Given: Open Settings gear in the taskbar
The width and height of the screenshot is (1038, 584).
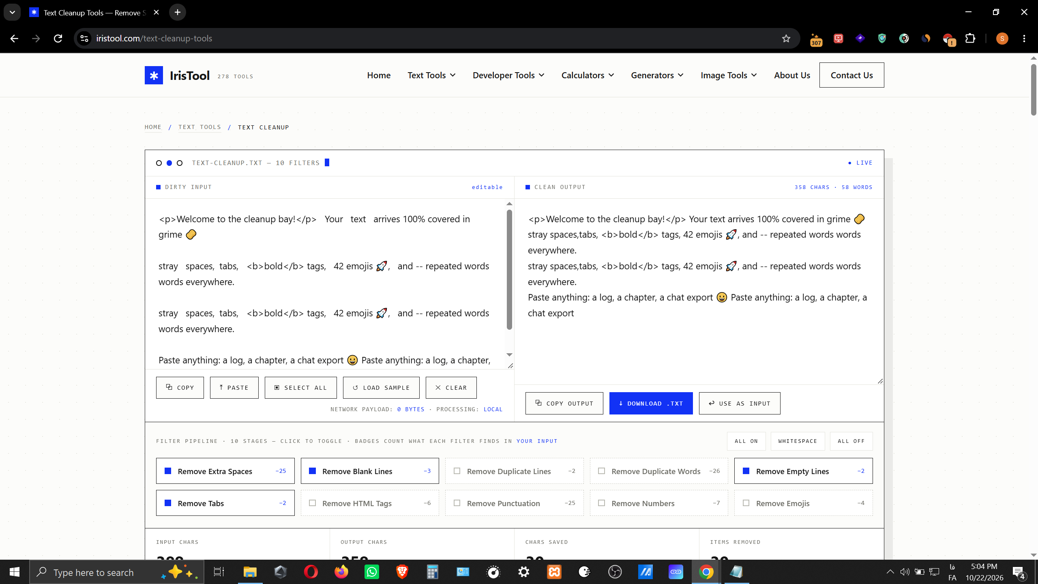Looking at the screenshot, I should click(524, 572).
